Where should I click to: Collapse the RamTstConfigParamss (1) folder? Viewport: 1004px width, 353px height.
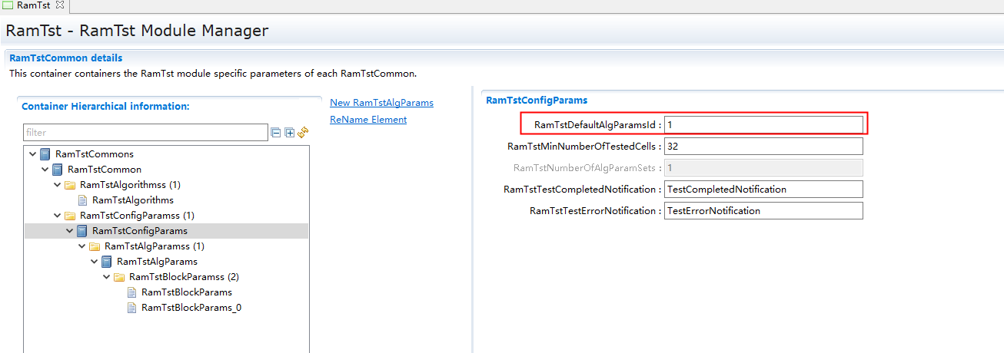(x=58, y=216)
